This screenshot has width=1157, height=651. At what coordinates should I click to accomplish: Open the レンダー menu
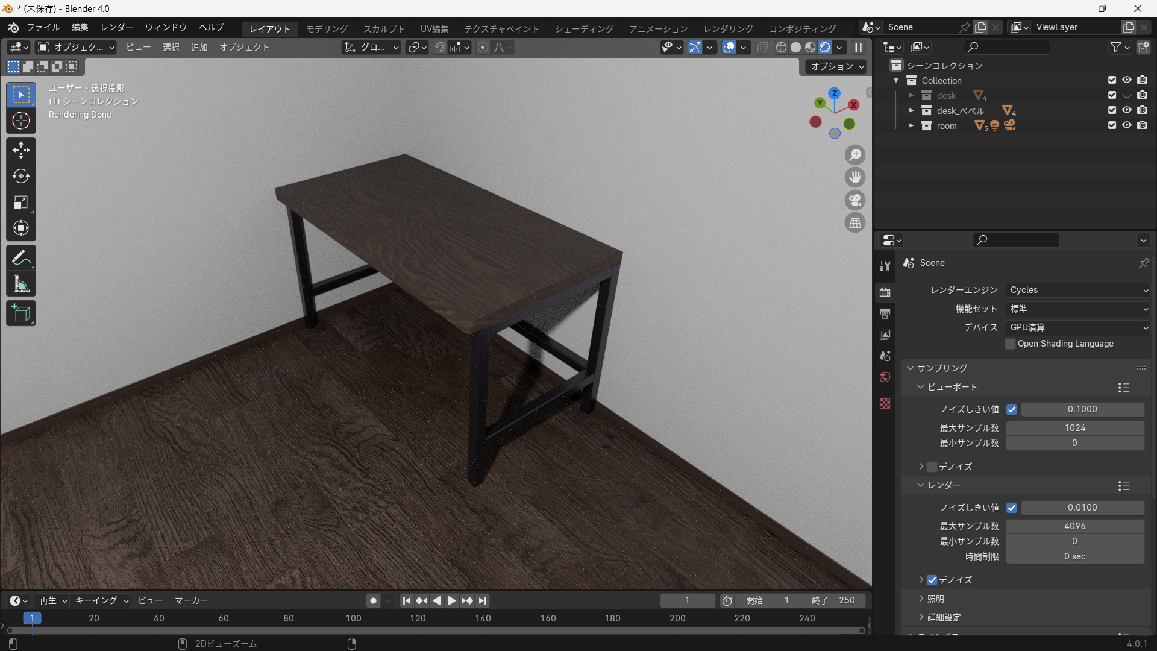pos(117,27)
